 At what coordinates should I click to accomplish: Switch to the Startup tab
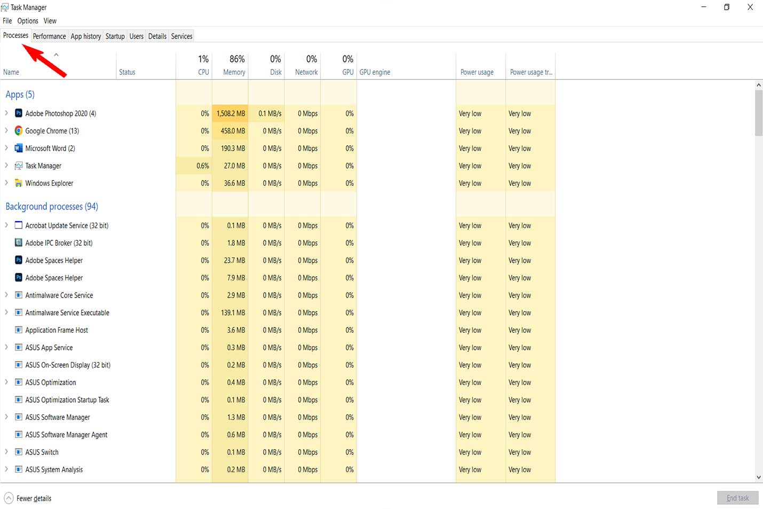(115, 36)
